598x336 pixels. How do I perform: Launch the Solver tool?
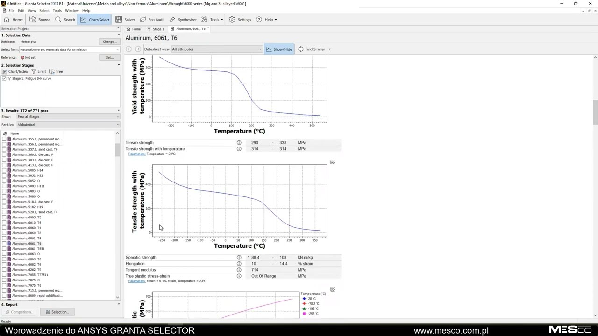click(x=125, y=20)
